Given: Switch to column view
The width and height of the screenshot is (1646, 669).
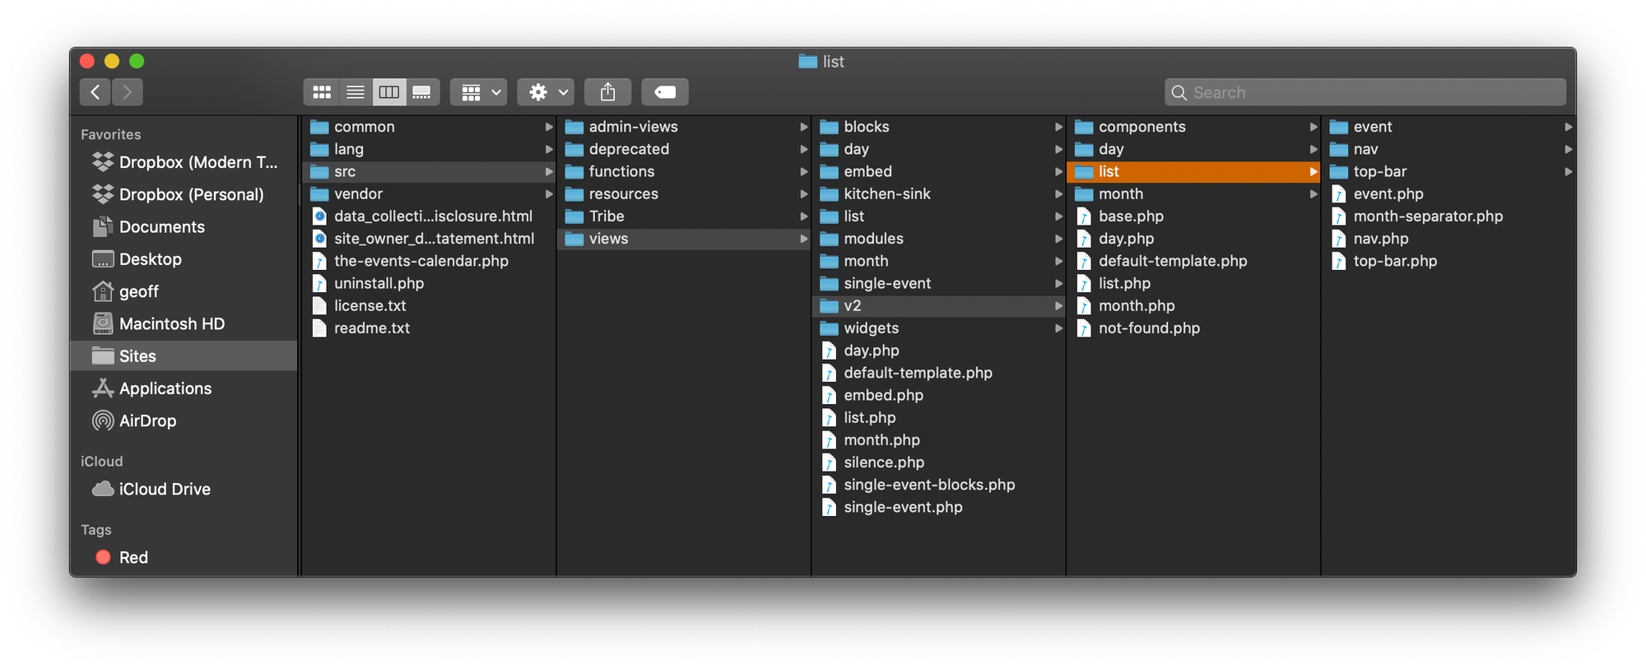Looking at the screenshot, I should point(388,92).
